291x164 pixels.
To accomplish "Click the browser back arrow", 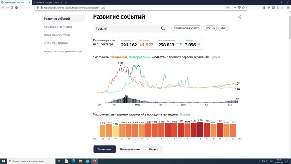I will coord(3,8).
